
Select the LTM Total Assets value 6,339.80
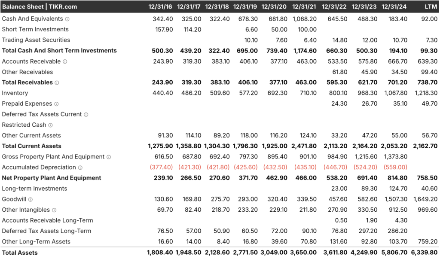tap(425, 253)
